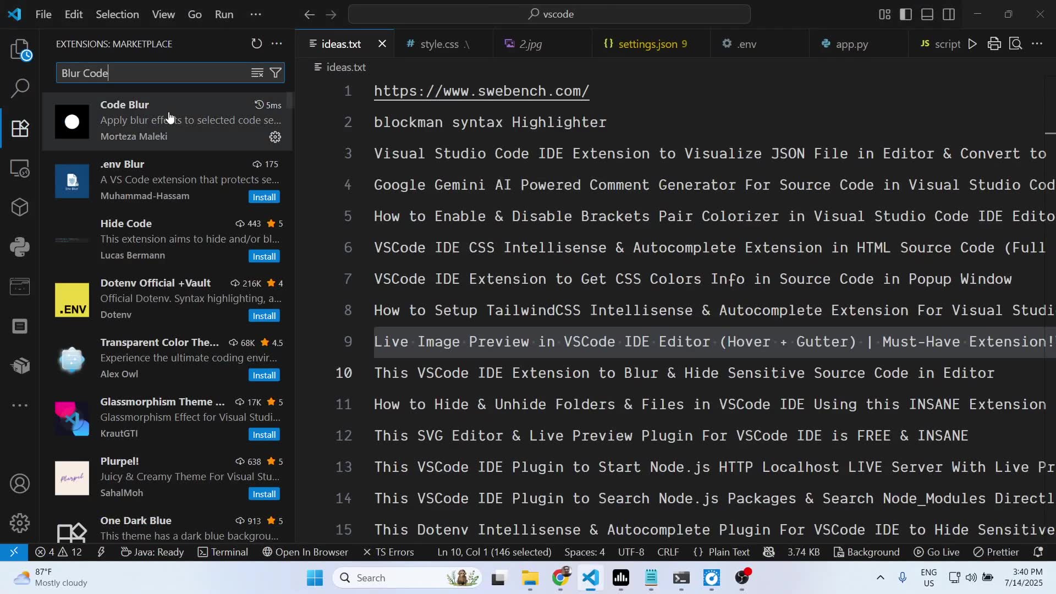Screen dimensions: 1056x594
Task: Open the swebench.com link on line 1
Action: (481, 91)
